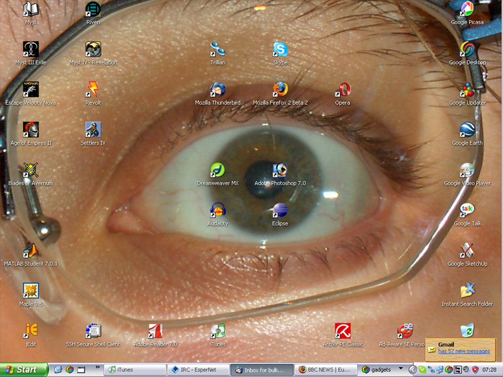Select the Google Talk desktop icon

pos(468,215)
